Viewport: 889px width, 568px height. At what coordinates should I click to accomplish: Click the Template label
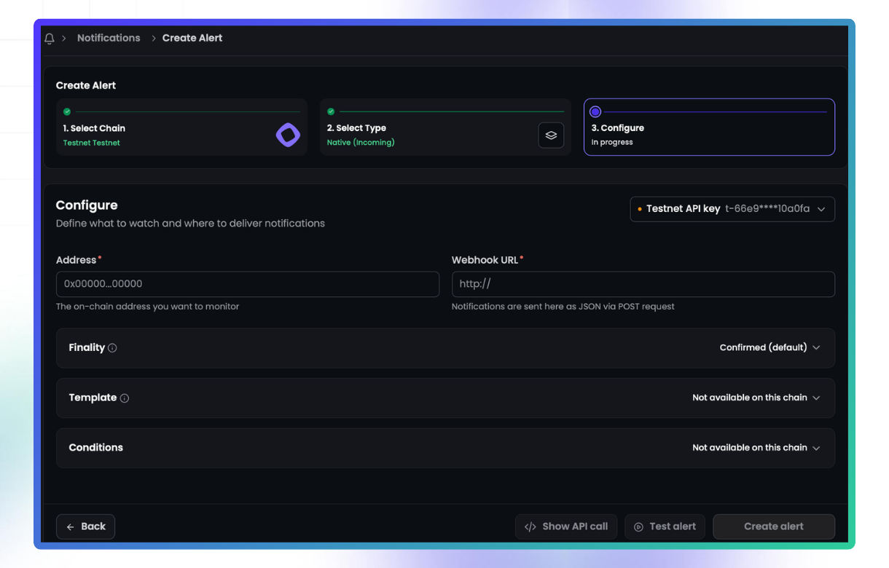coord(93,398)
